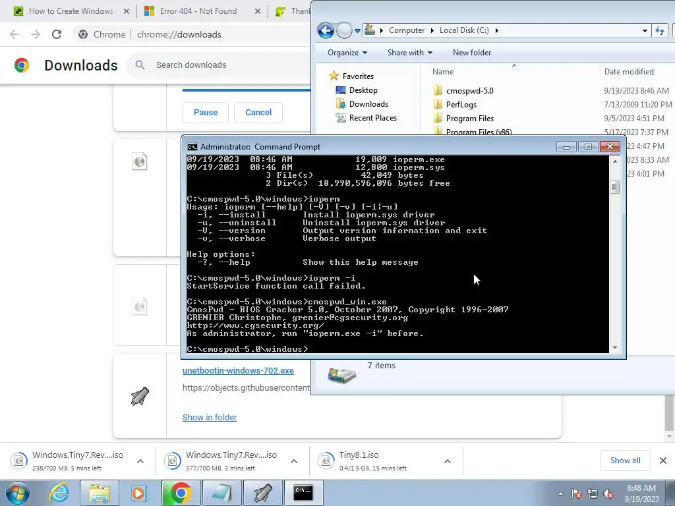The width and height of the screenshot is (675, 506).
Task: Select PerfLogs folder
Action: [x=461, y=105]
